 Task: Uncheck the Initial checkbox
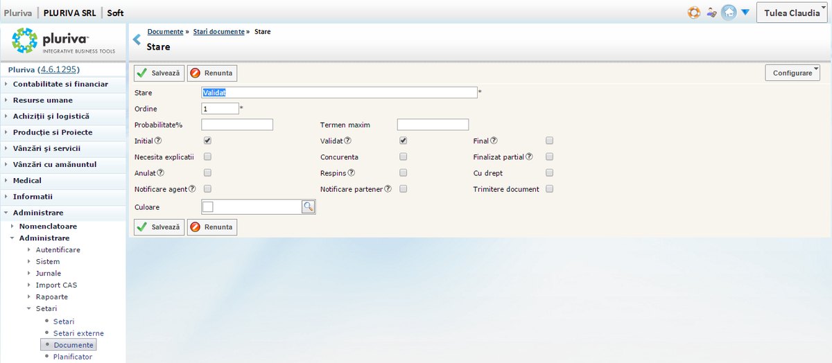207,141
